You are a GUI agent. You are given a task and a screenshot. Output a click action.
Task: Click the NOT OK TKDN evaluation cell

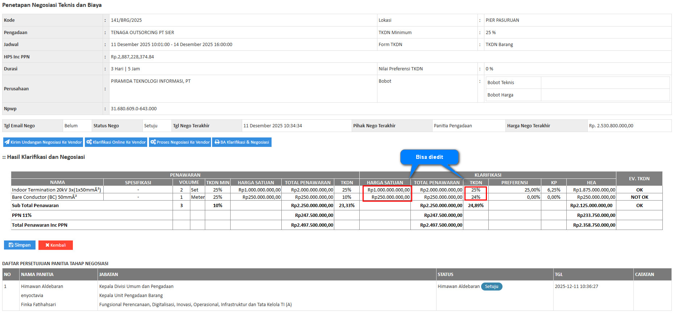(639, 197)
